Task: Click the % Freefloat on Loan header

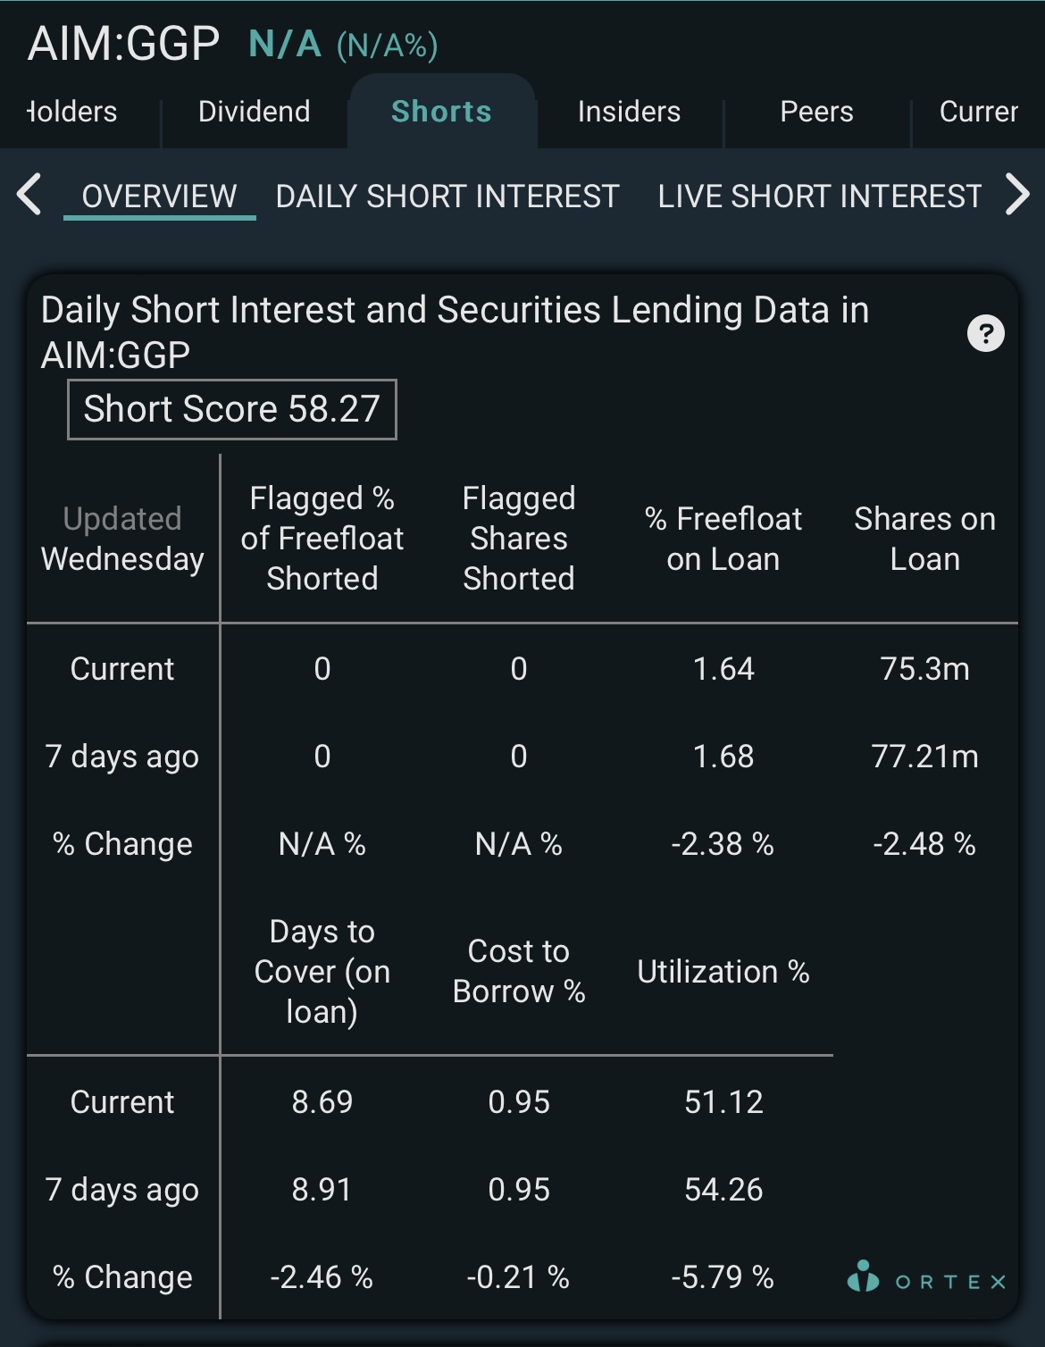Action: click(723, 539)
